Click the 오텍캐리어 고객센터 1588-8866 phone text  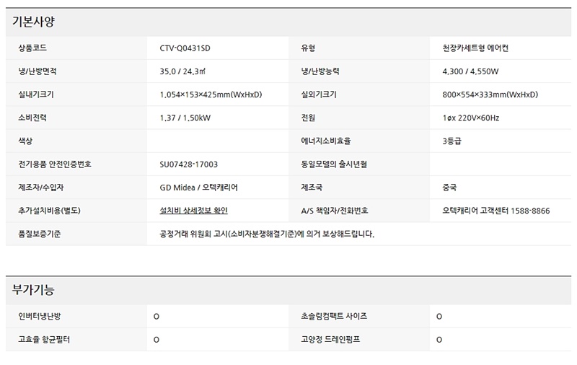pyautogui.click(x=496, y=211)
